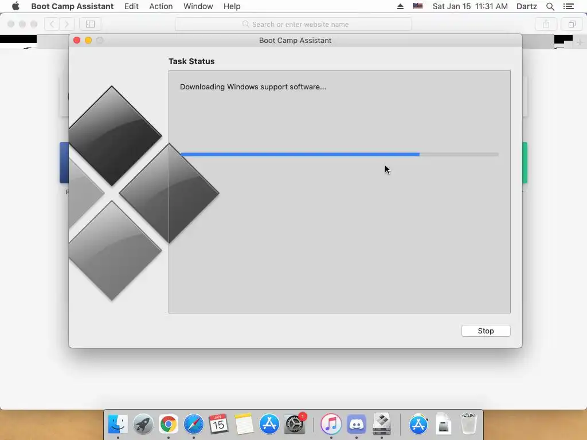Image resolution: width=587 pixels, height=440 pixels.
Task: Open App Store left of System Preferences
Action: tap(269, 424)
